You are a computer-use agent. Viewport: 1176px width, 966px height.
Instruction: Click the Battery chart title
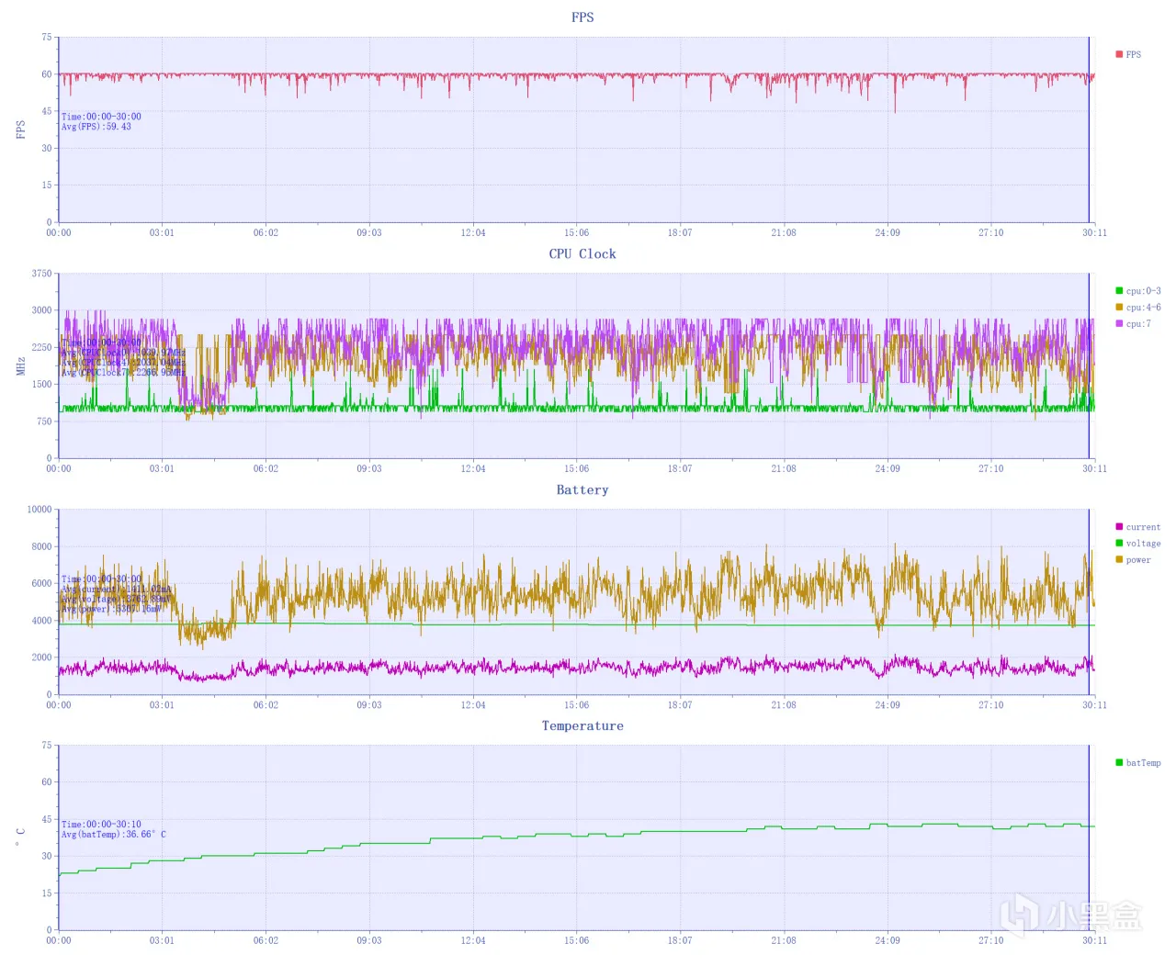582,489
